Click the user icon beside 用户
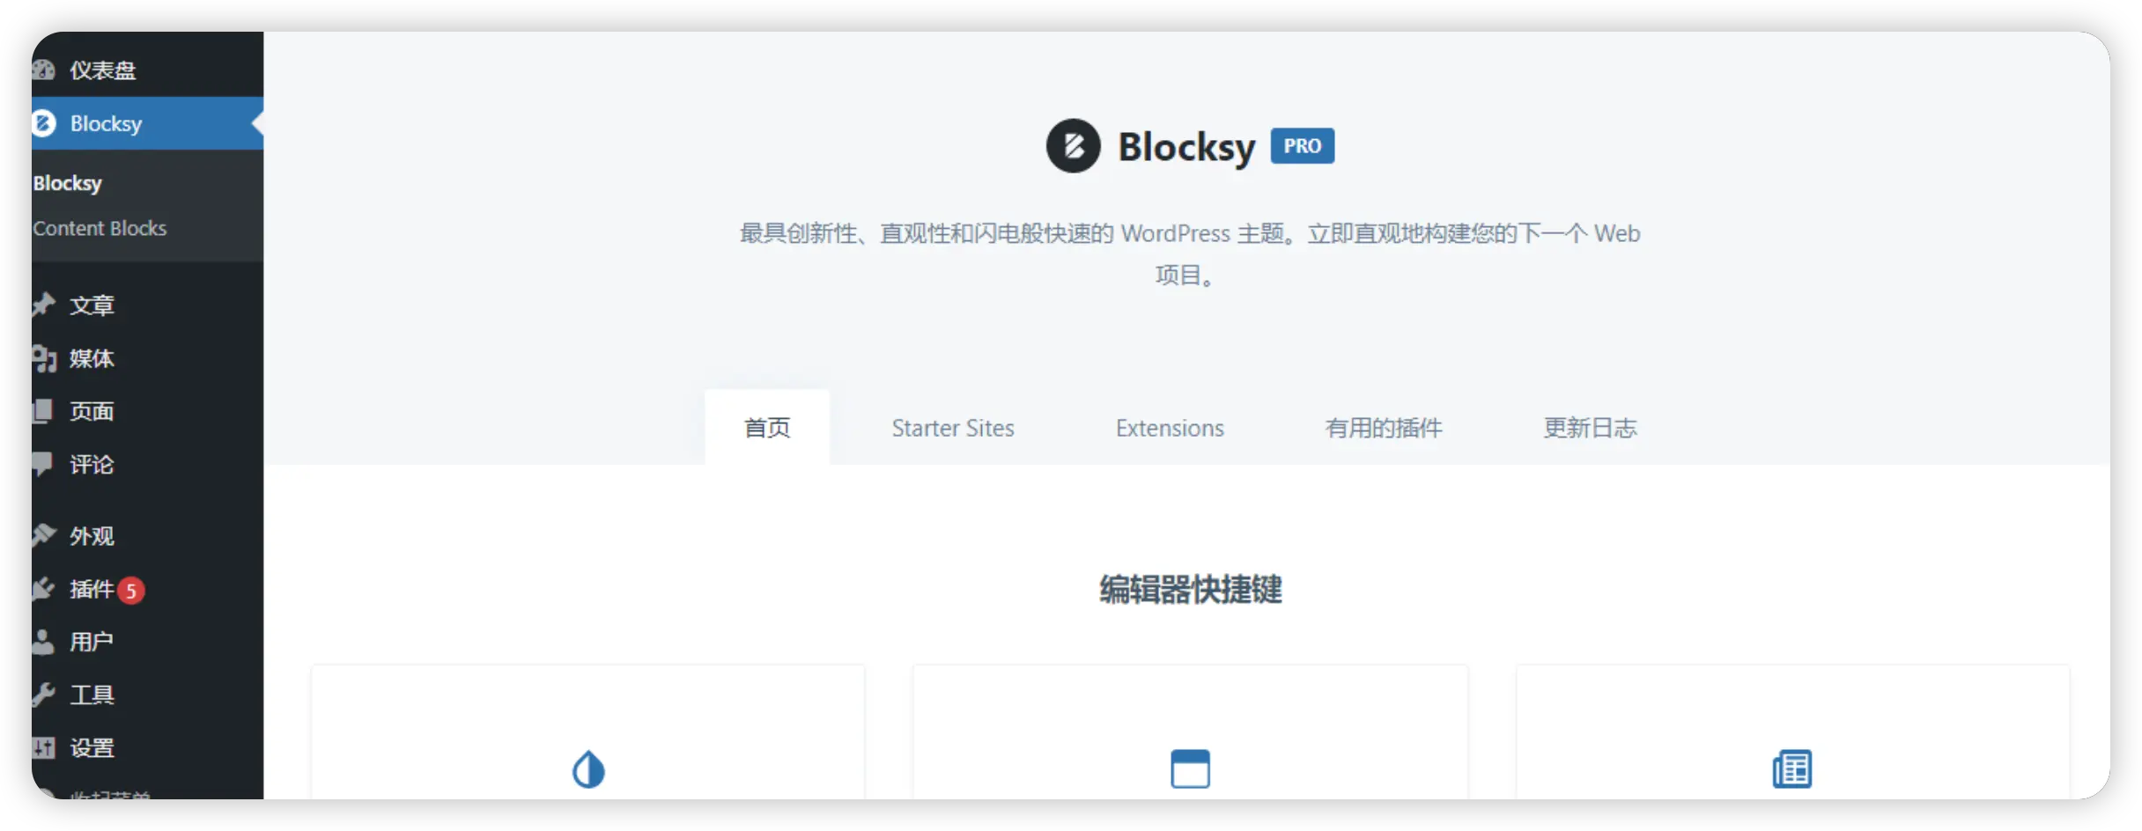The image size is (2142, 831). tap(43, 642)
